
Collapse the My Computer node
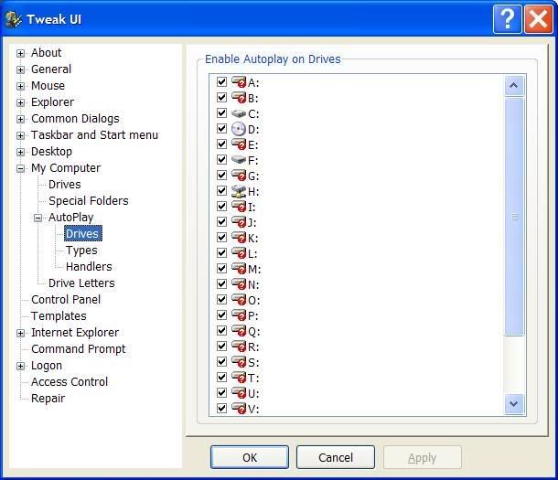(21, 168)
